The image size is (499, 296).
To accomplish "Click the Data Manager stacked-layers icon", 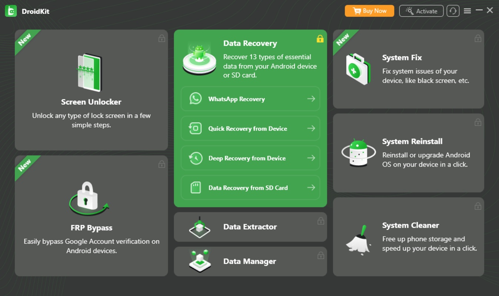I will pos(199,261).
